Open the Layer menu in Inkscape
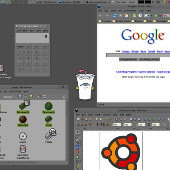The width and height of the screenshot is (170, 170). click(98, 115)
